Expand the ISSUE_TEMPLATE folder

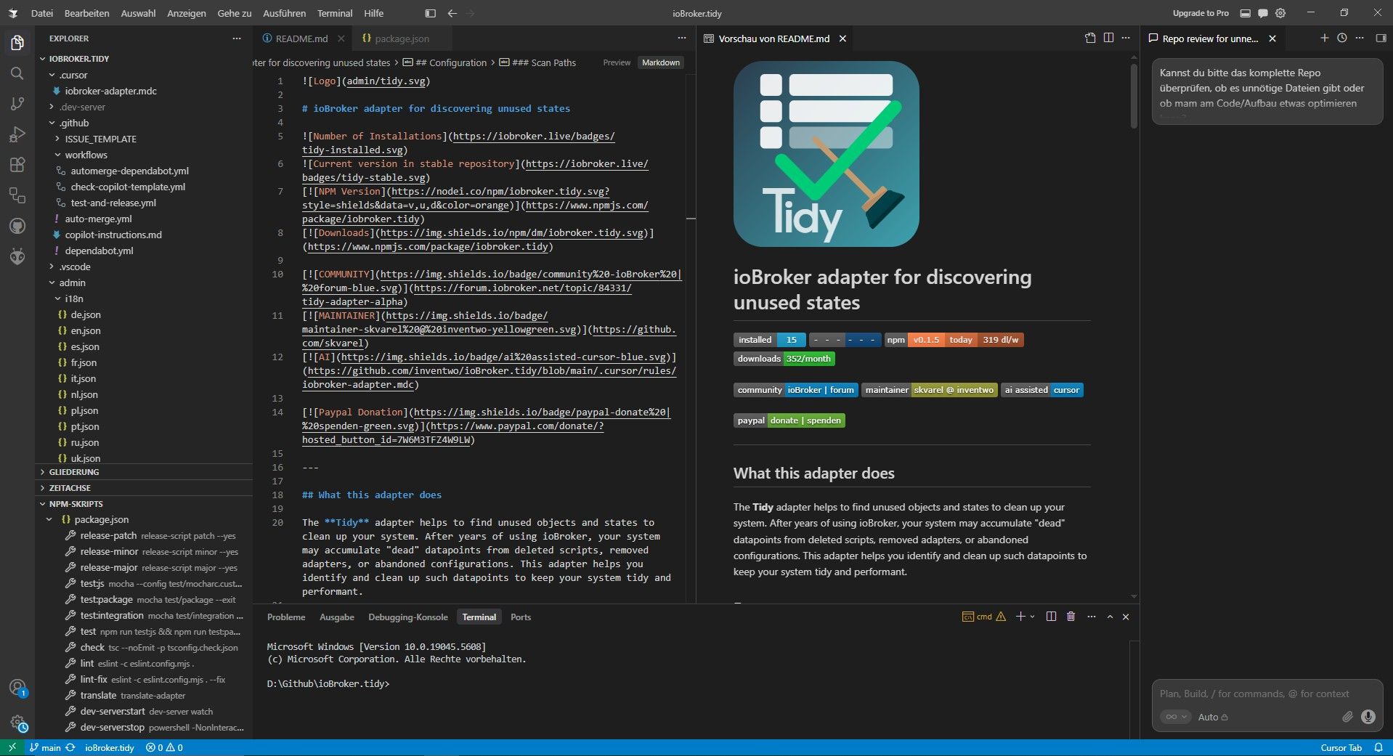coord(100,139)
